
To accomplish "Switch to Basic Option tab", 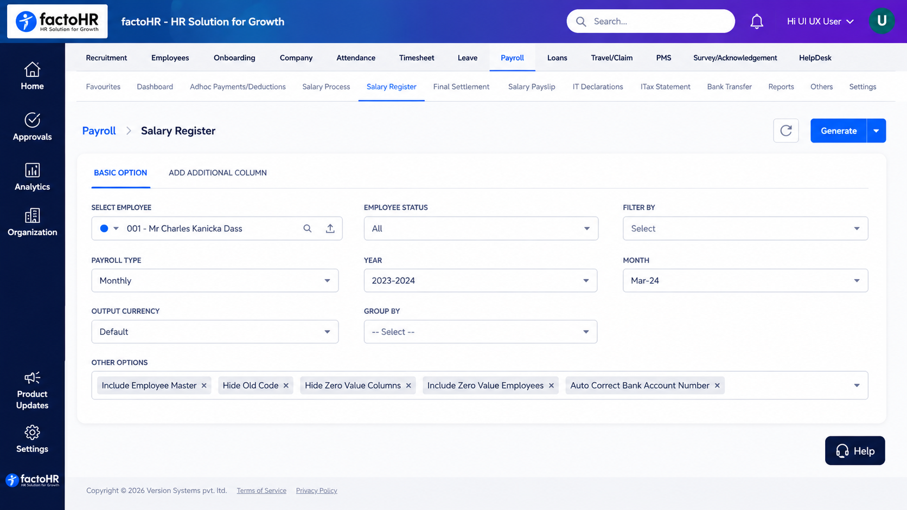I will point(120,173).
